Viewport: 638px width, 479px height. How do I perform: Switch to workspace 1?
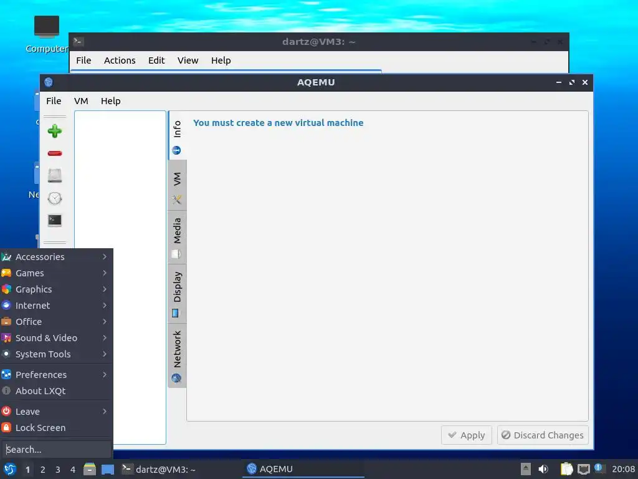[27, 470]
